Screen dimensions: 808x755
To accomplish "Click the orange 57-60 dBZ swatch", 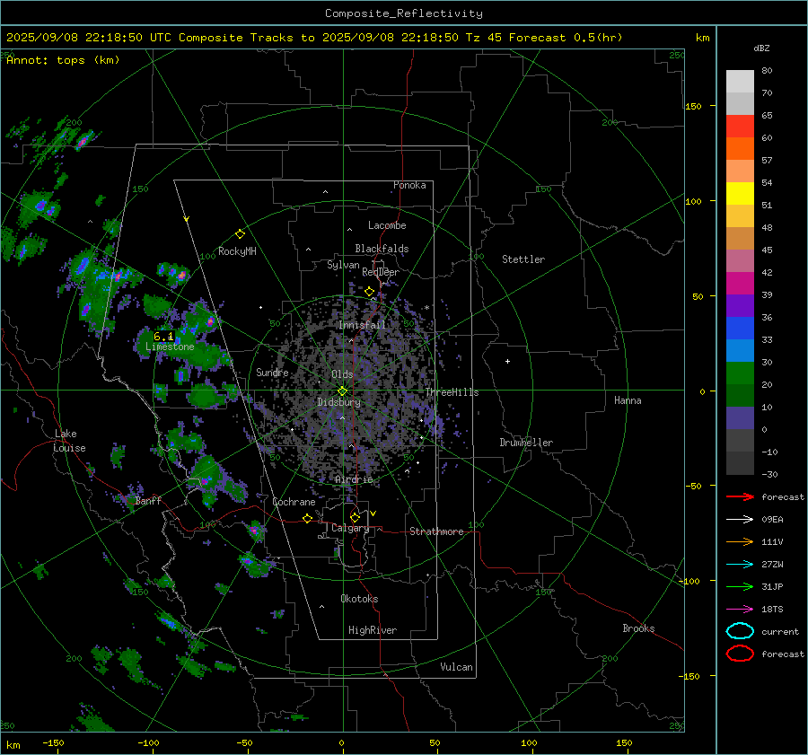I will coord(740,149).
